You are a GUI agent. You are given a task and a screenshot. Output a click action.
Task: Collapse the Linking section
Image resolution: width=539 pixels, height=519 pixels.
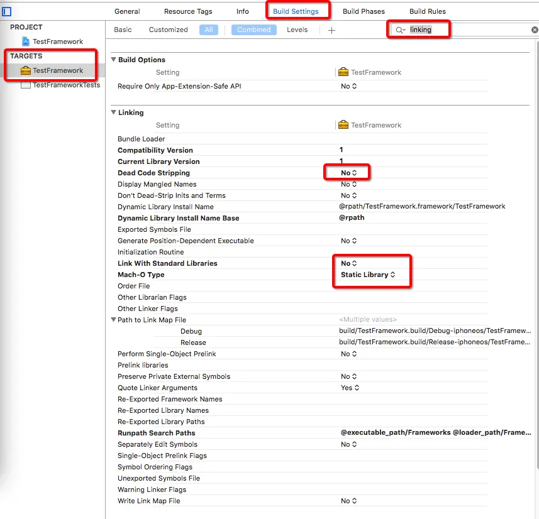tap(113, 112)
